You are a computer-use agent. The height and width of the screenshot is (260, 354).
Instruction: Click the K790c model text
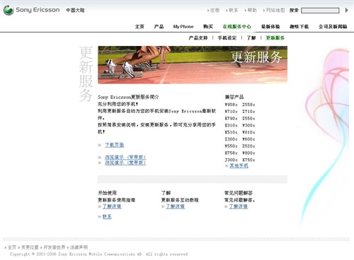(x=231, y=119)
